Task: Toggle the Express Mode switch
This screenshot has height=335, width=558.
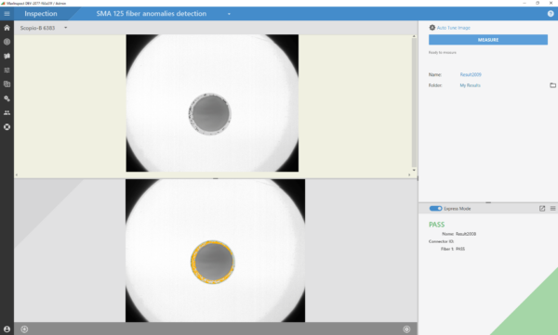Action: pyautogui.click(x=435, y=209)
